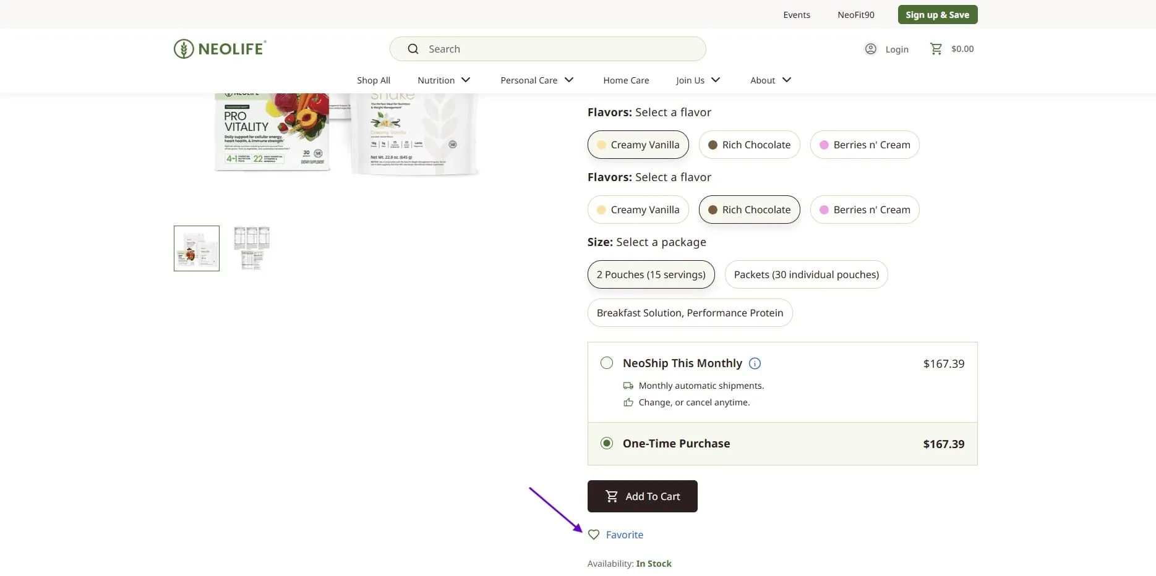This screenshot has width=1156, height=576.
Task: Select Breakfast Solution, Performance Protein option
Action: click(690, 313)
